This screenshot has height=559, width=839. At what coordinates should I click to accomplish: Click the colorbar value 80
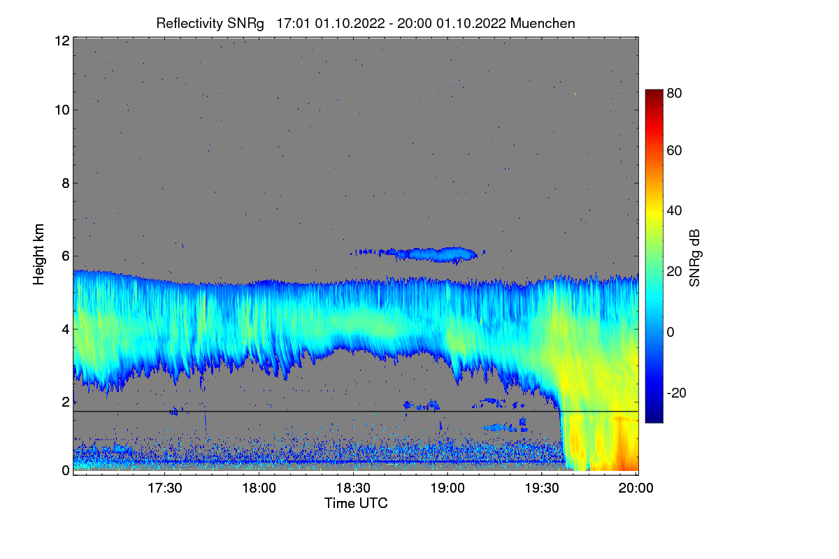pos(674,92)
